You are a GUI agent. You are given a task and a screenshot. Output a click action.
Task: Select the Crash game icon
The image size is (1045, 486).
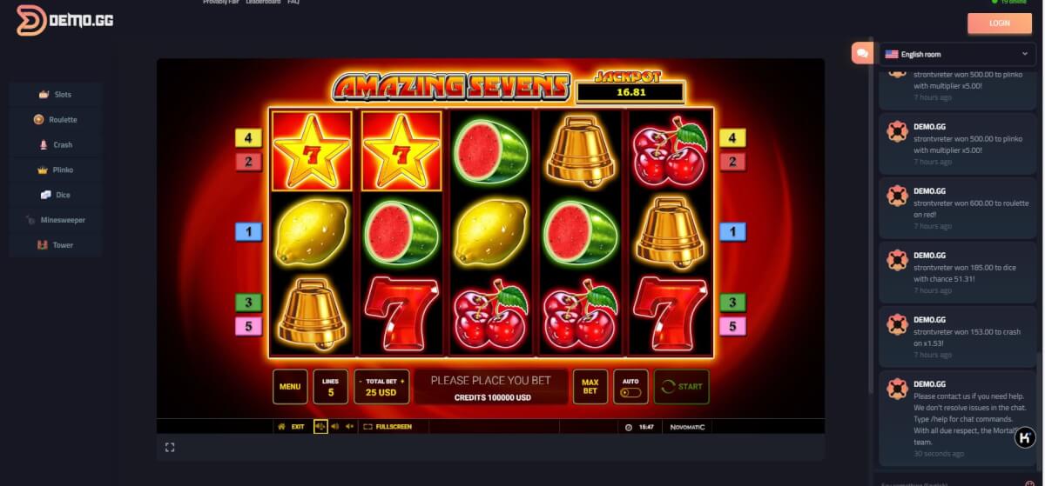[44, 144]
